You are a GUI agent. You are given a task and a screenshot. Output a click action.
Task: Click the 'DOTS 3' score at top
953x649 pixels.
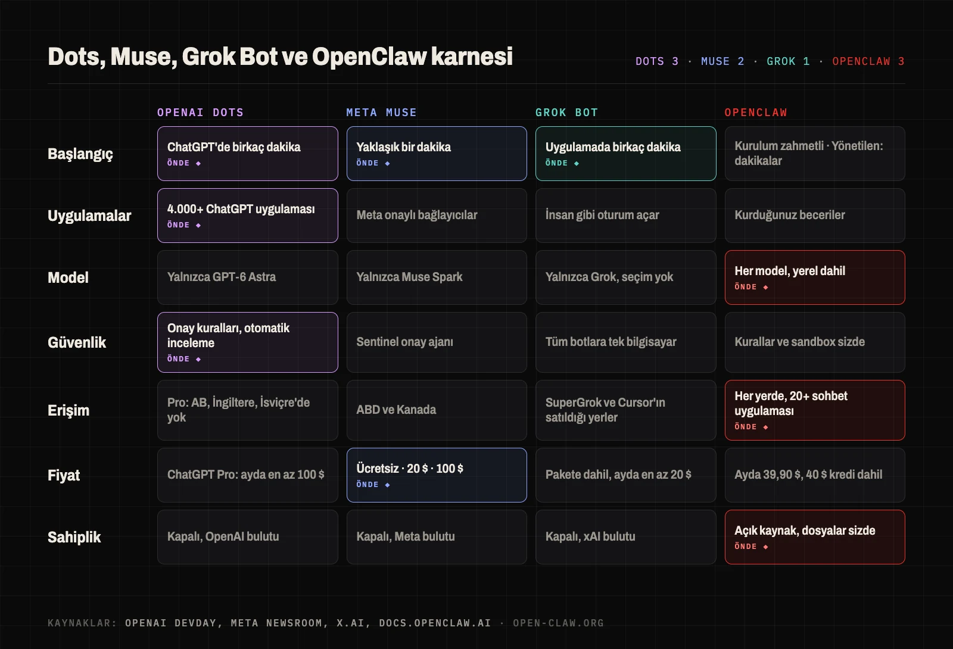click(x=657, y=61)
